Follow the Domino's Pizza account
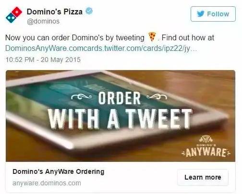This screenshot has width=242, height=194. pos(213,14)
